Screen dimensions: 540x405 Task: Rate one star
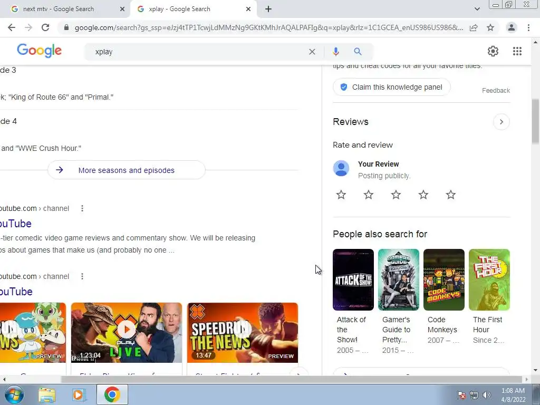tap(341, 195)
